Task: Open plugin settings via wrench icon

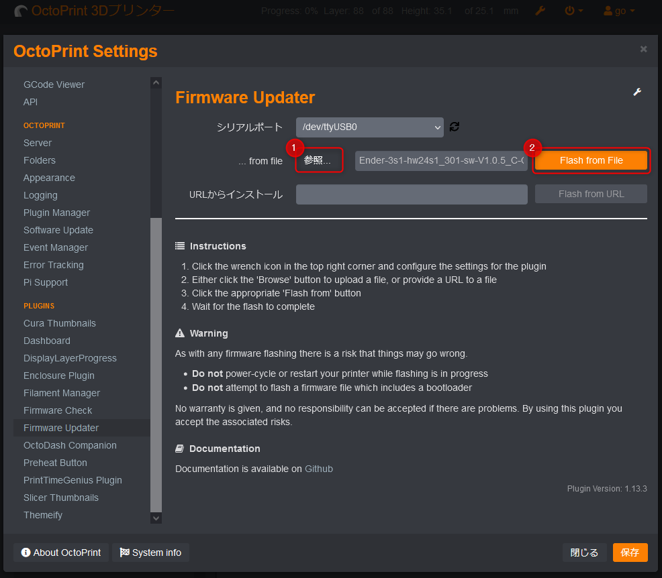Action: 637,92
